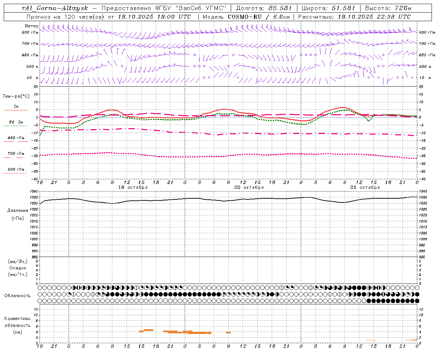Select the longitude value 85.581
The height and width of the screenshot is (349, 437).
coord(281,8)
